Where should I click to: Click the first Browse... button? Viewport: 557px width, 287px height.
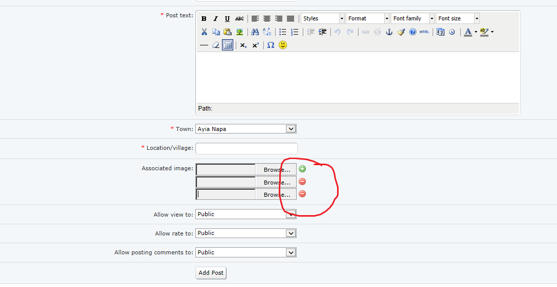click(276, 170)
